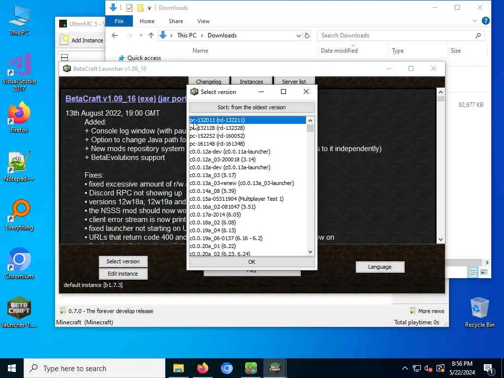
Task: Click the Edit instance button
Action: pos(123,274)
